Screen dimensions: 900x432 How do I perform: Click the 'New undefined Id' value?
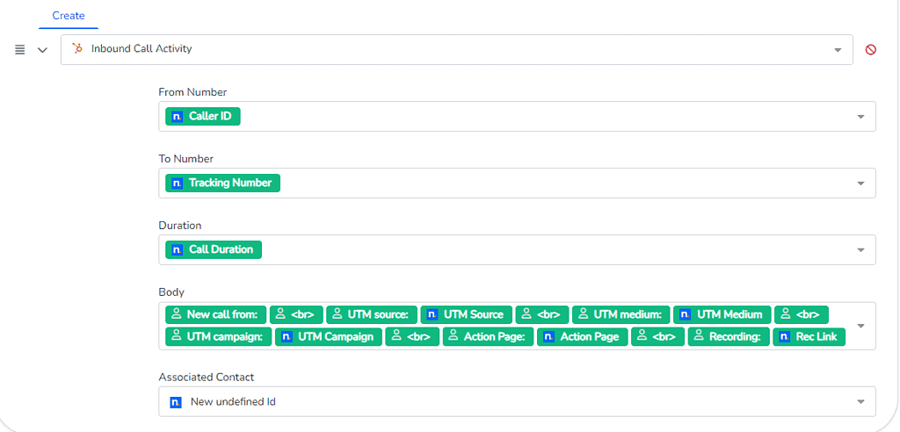[233, 402]
